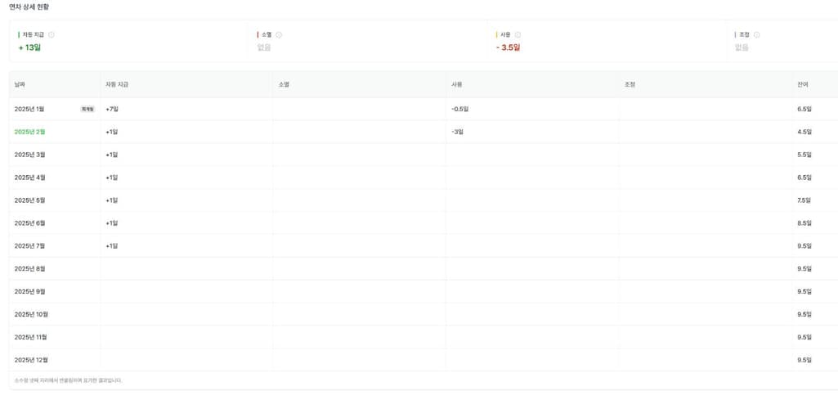Click the small badge in the 2025년 1월 row
The height and width of the screenshot is (400, 838).
pyautogui.click(x=87, y=109)
